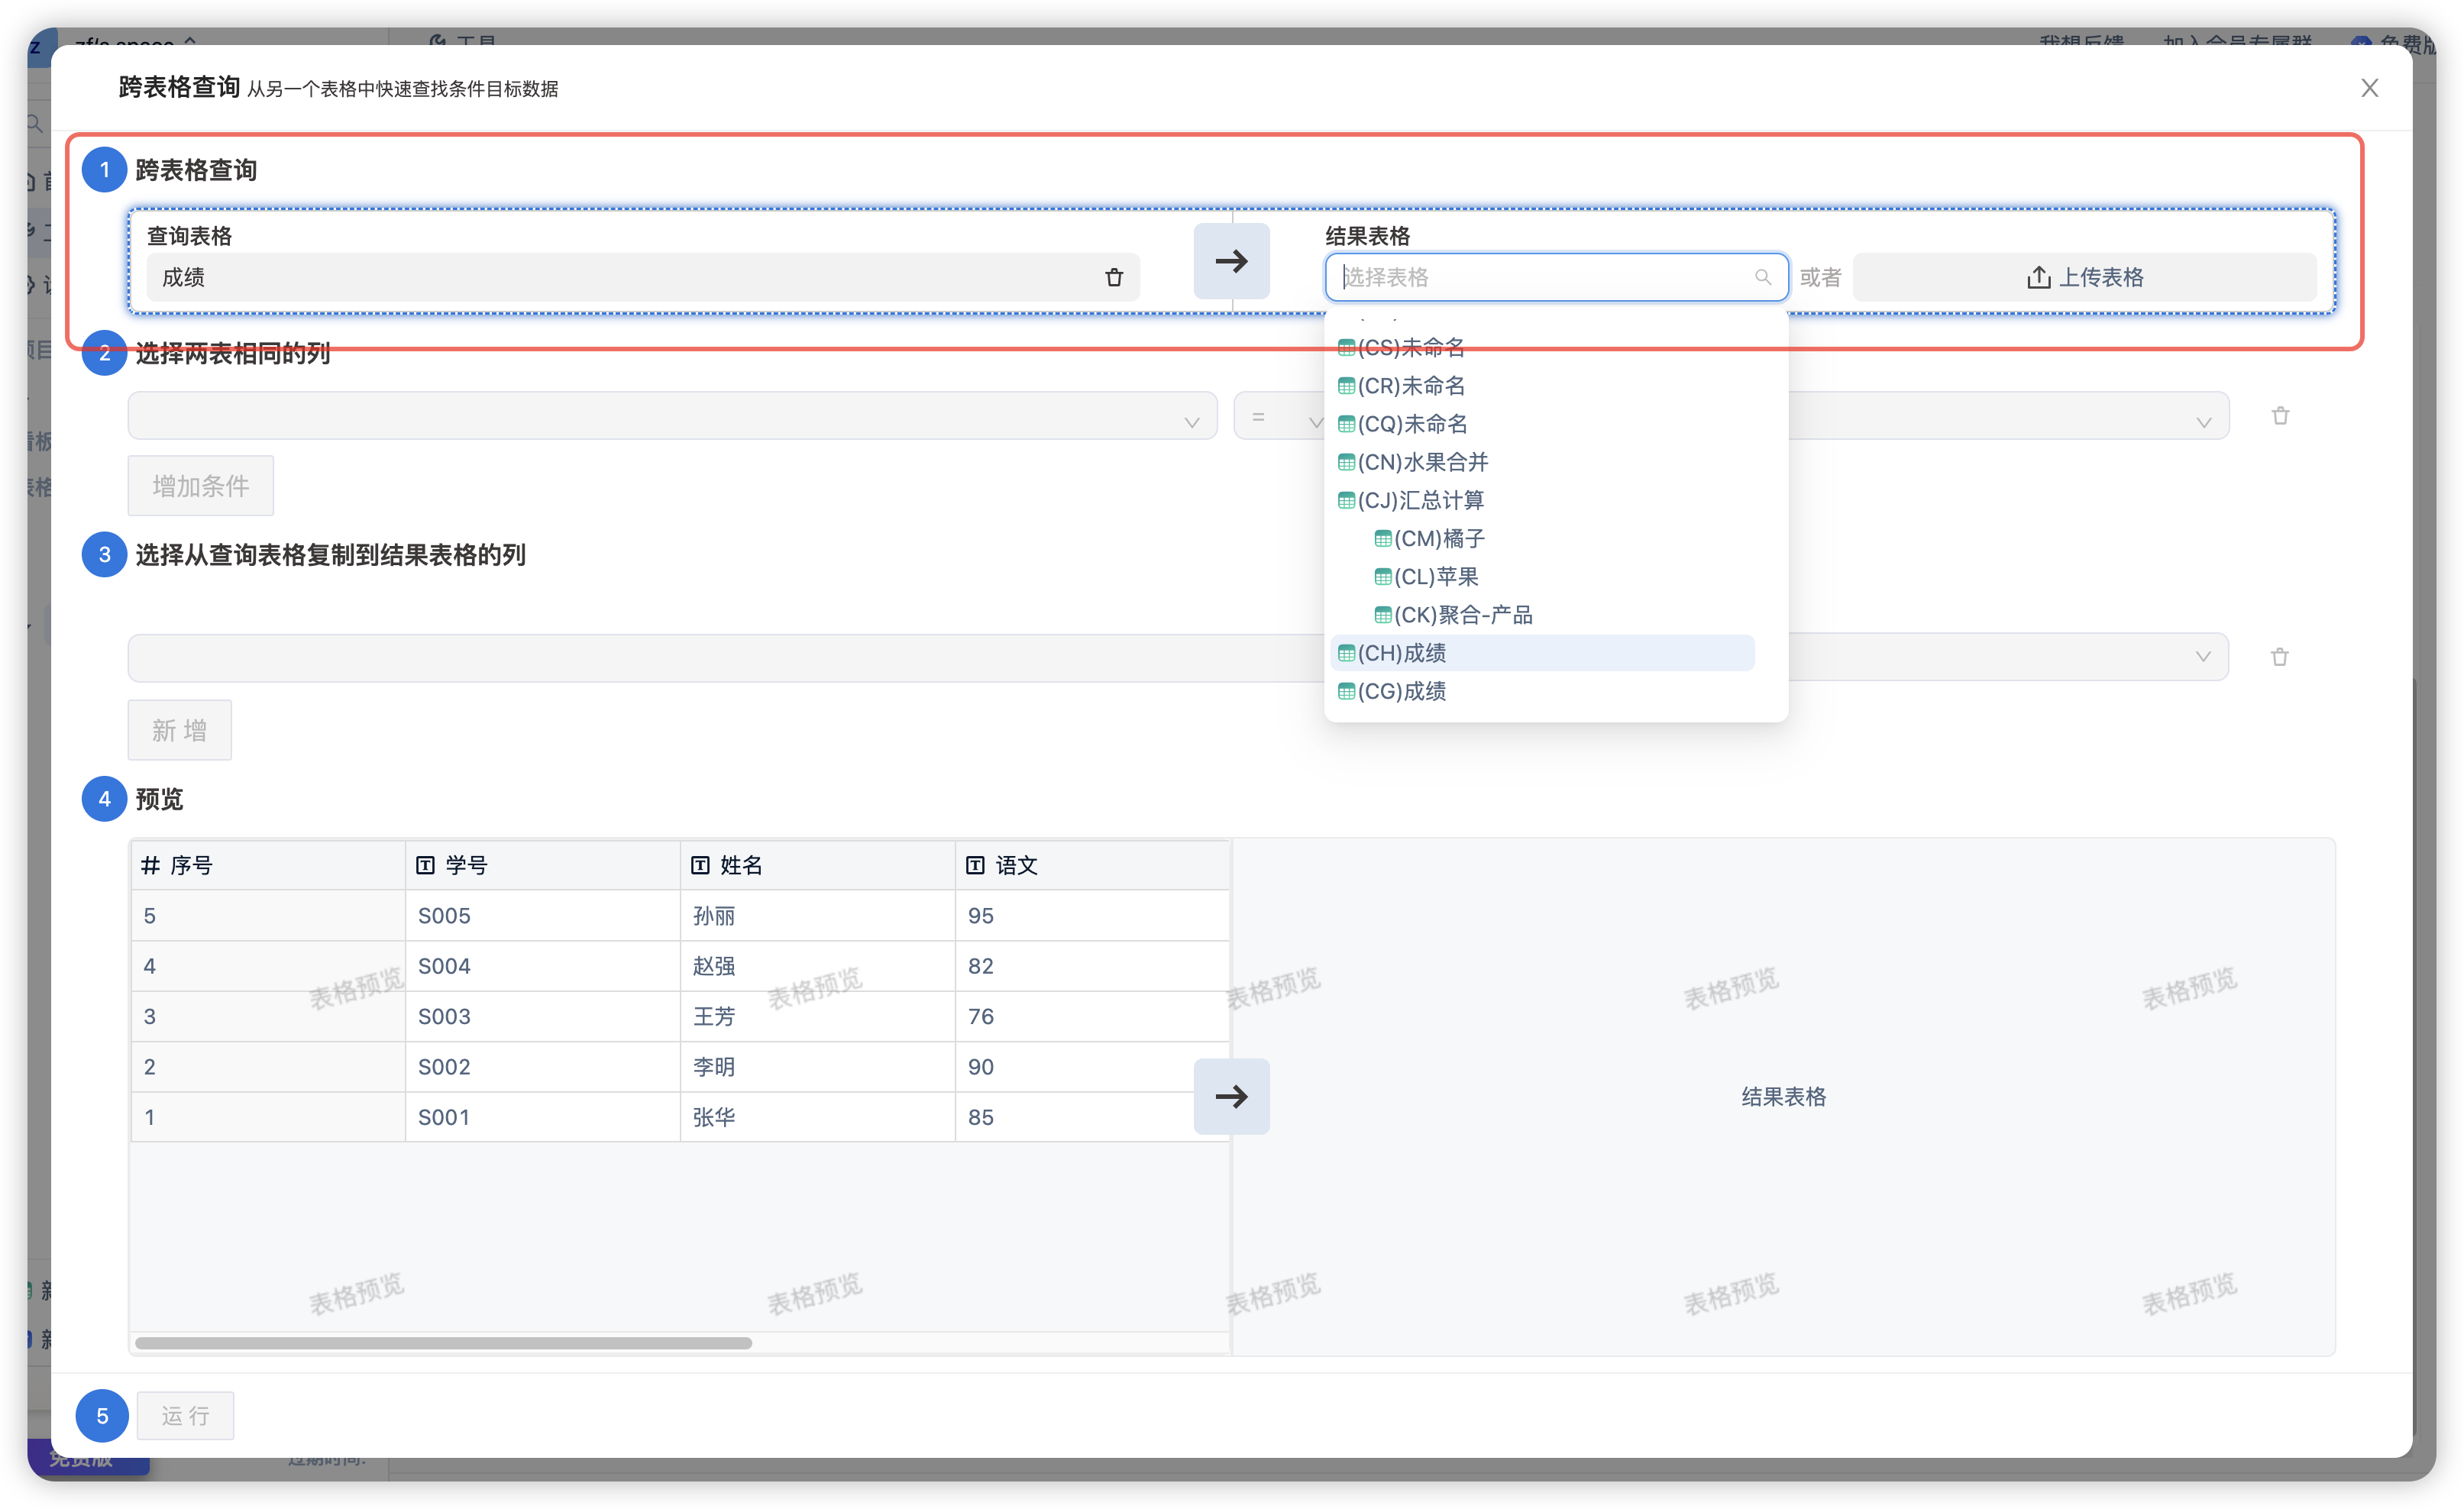Image resolution: width=2464 pixels, height=1509 pixels.
Task: Click the name cell 赵强
Action: click(817, 966)
